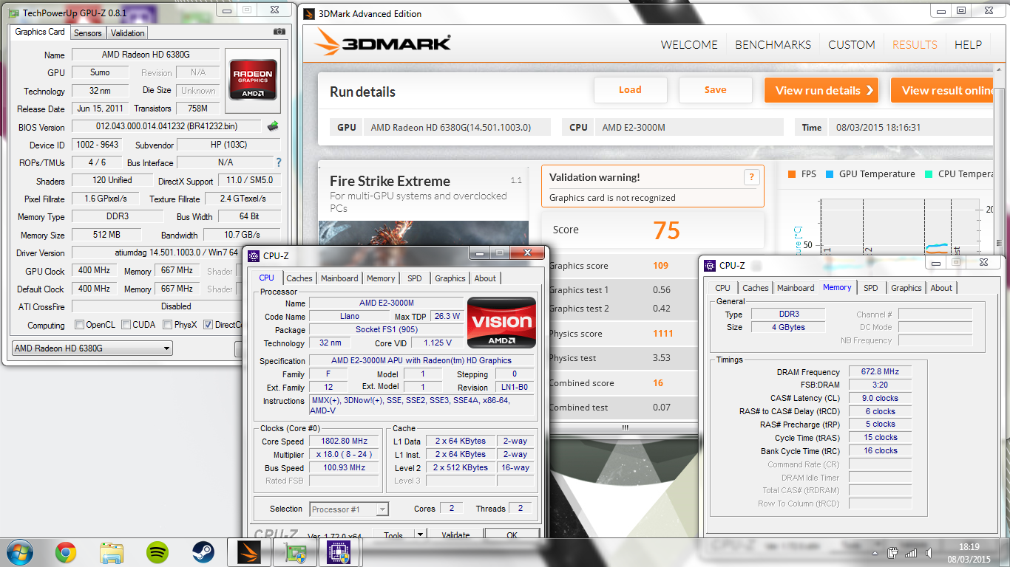Viewport: 1010px width, 567px height.
Task: Open validation warning help question mark
Action: 751,177
